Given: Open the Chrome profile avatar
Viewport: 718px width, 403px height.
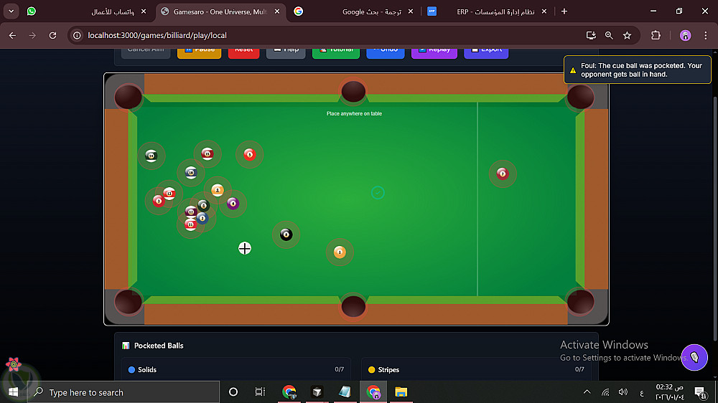Looking at the screenshot, I should 685,35.
